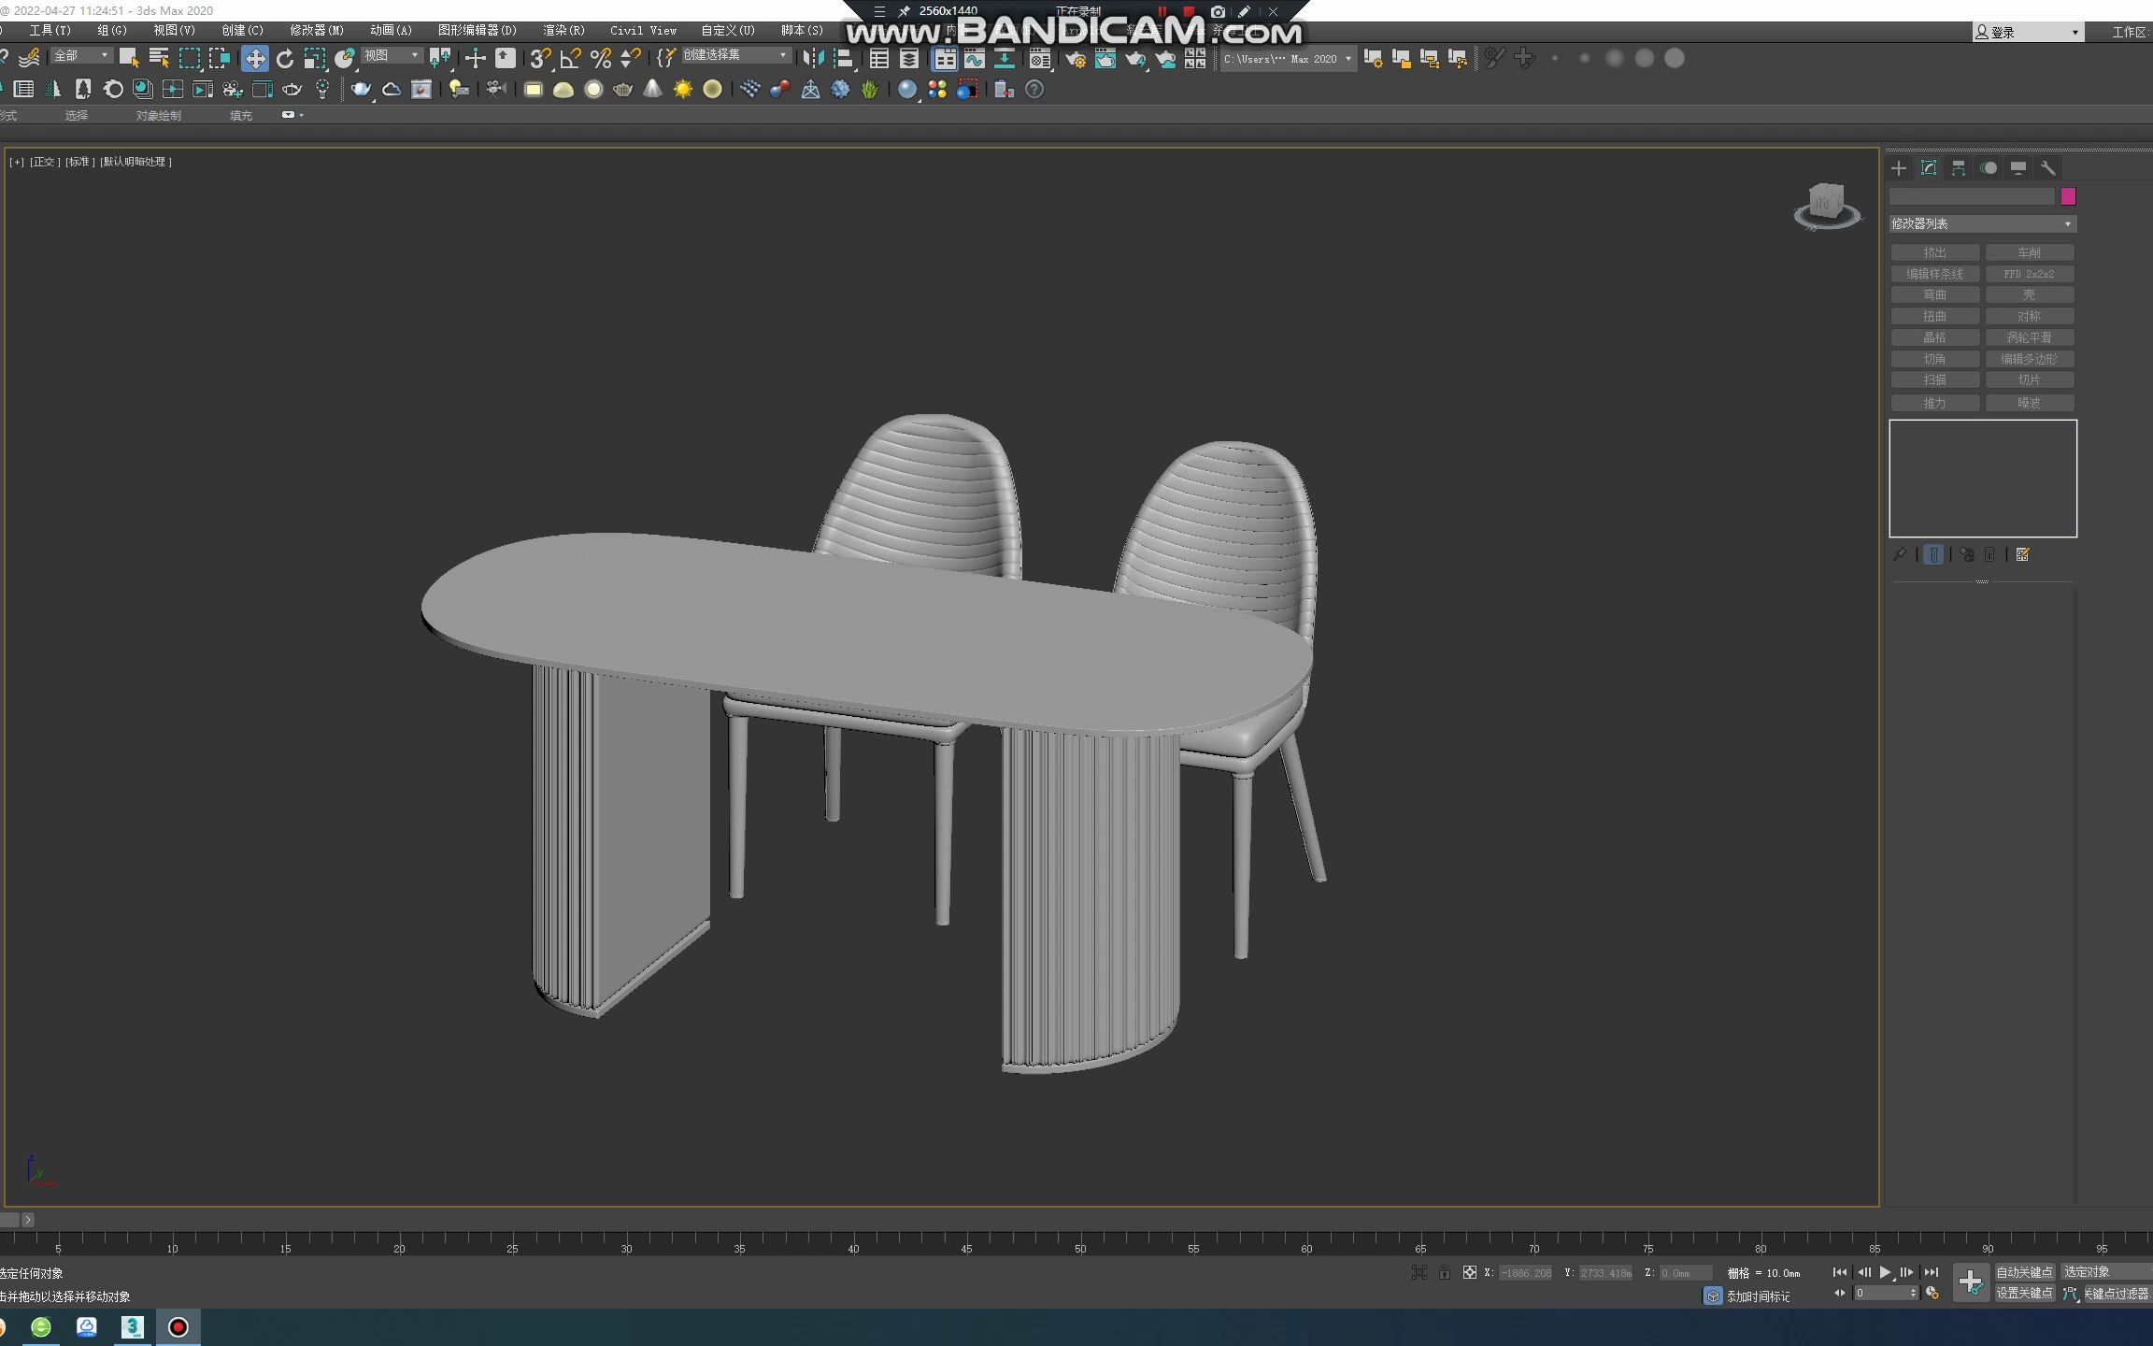Viewport: 2153px width, 1346px height.
Task: Open the Hierarchy panel tab
Action: [1958, 168]
